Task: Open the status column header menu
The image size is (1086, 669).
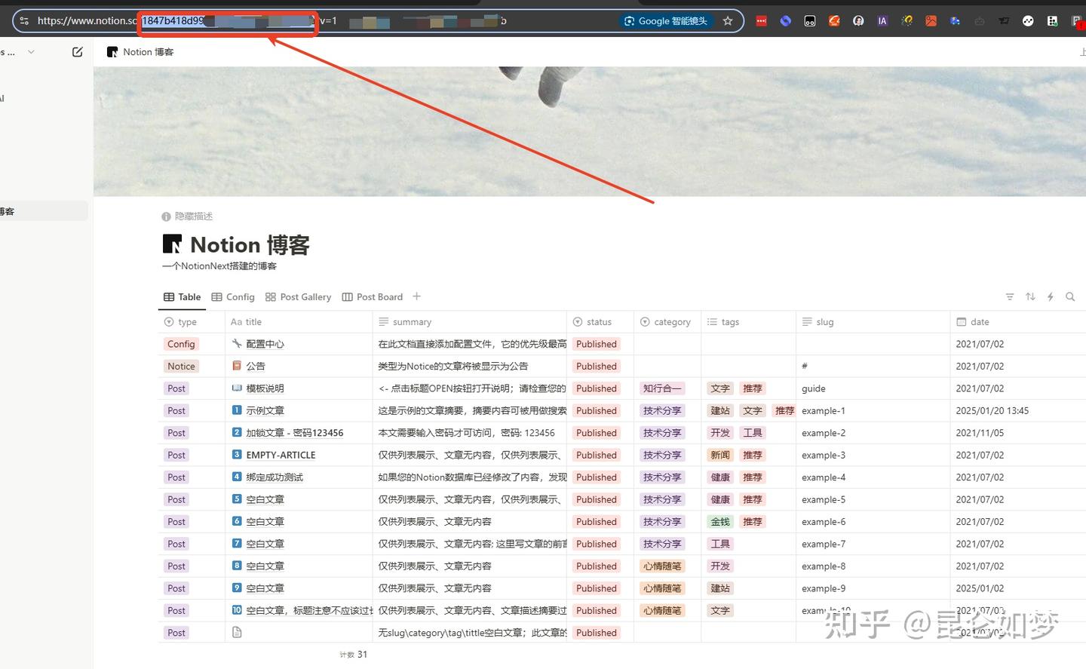Action: 600,321
